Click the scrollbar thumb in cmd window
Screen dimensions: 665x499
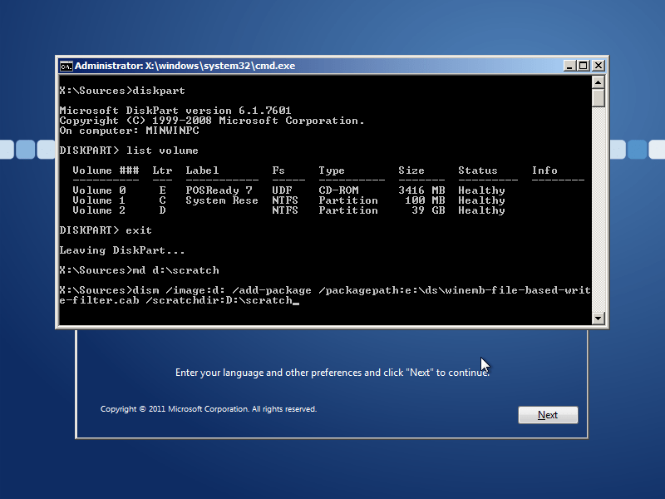coord(598,97)
